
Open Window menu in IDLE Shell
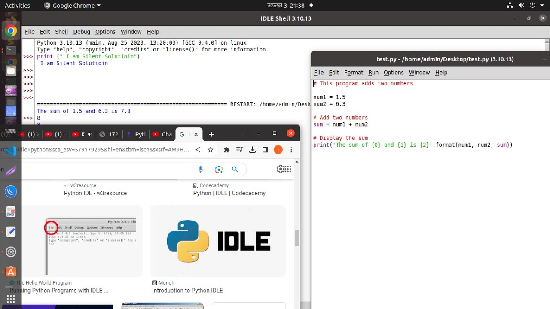[x=131, y=32]
